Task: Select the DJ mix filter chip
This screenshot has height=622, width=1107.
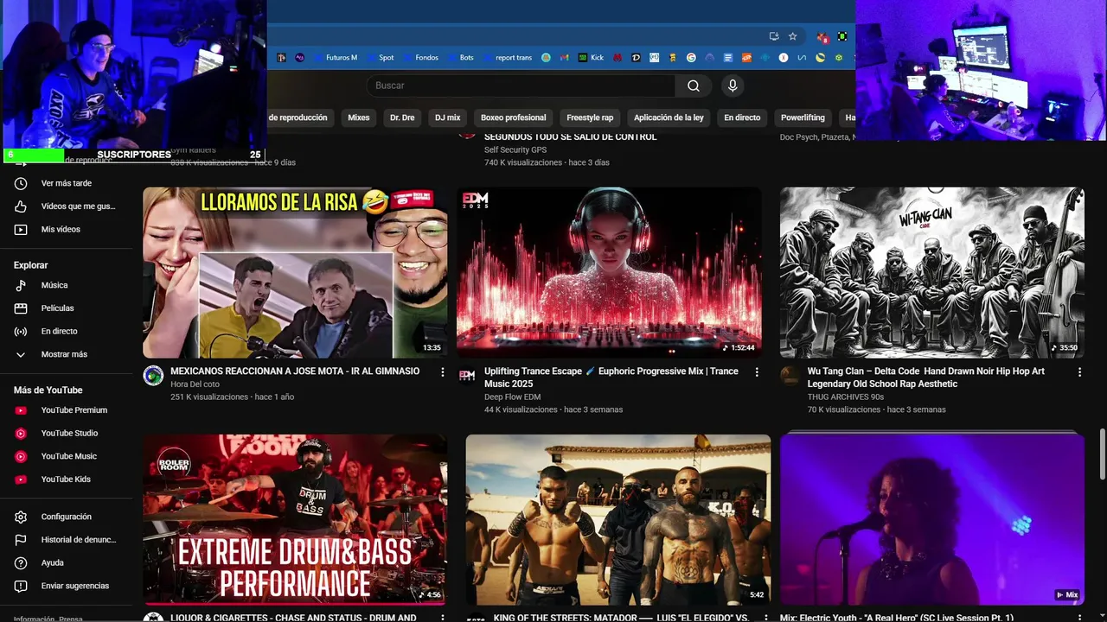Action: point(447,117)
